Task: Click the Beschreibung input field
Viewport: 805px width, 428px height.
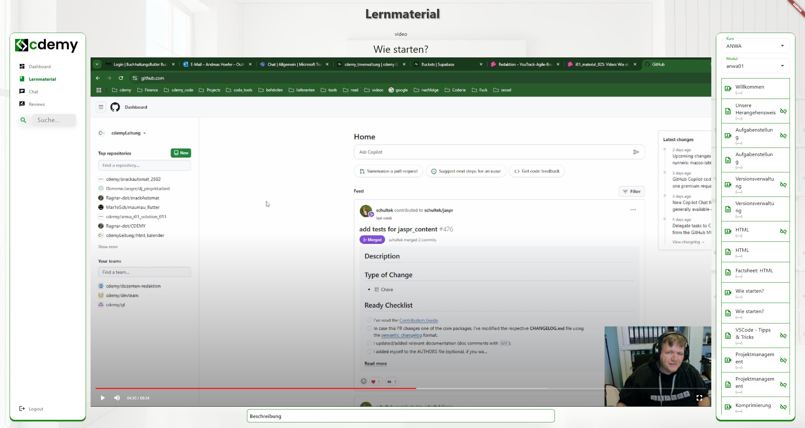Action: [400, 416]
